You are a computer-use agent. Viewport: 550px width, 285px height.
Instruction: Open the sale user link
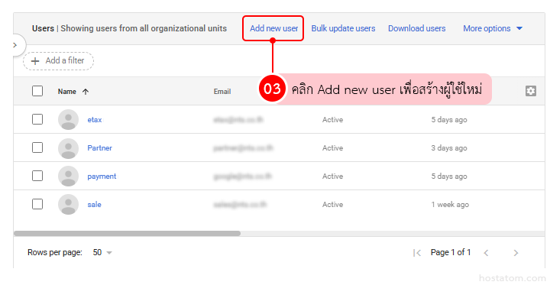(95, 204)
